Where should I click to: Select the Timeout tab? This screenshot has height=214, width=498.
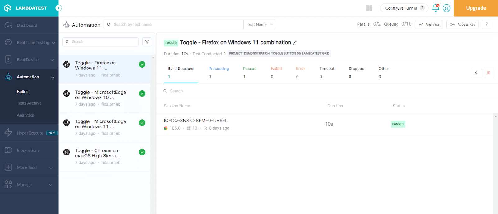tap(327, 73)
